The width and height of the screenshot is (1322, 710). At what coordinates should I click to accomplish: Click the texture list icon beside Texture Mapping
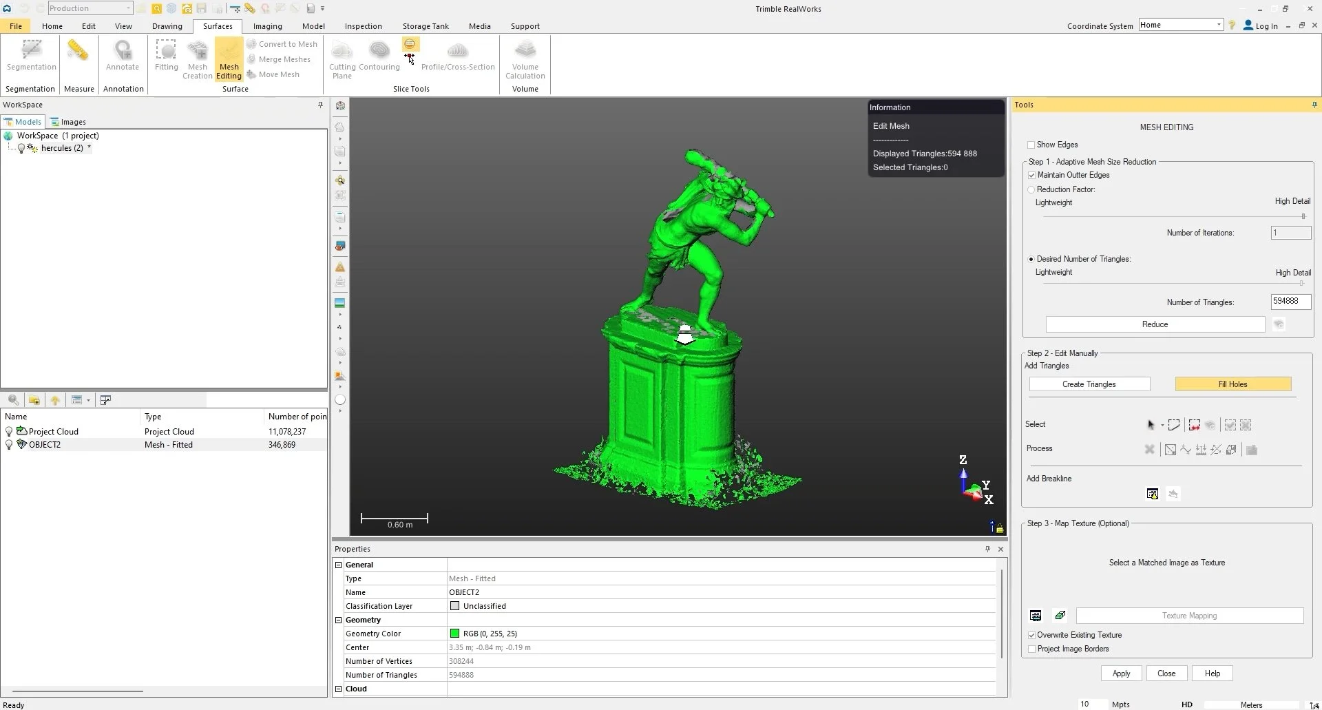click(1036, 616)
